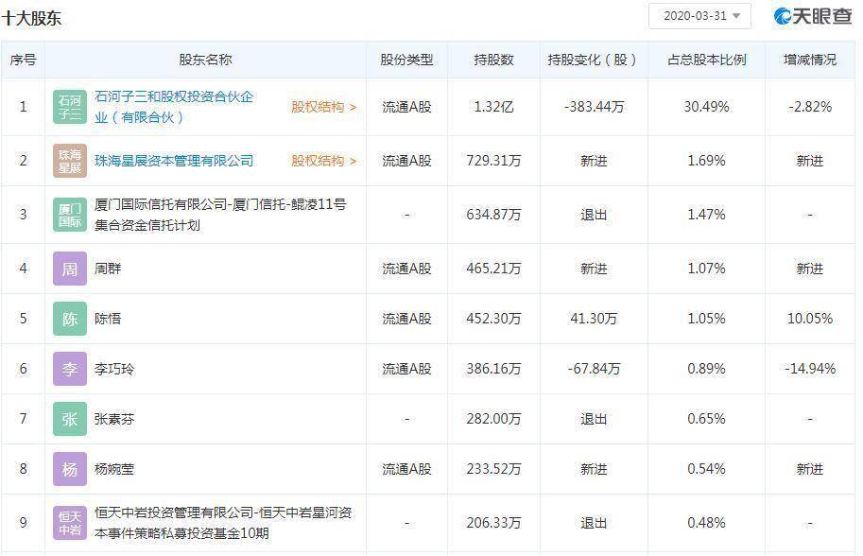Open 石河子三和股权投资合伙企业 company link
Image resolution: width=863 pixels, height=556 pixels.
point(174,107)
